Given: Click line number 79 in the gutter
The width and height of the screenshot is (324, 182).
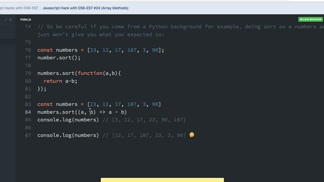Looking at the screenshot, I should pos(28,73).
